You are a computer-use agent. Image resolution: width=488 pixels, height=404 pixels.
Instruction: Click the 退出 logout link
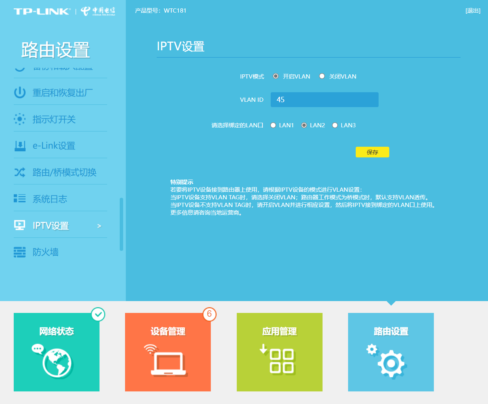click(473, 11)
